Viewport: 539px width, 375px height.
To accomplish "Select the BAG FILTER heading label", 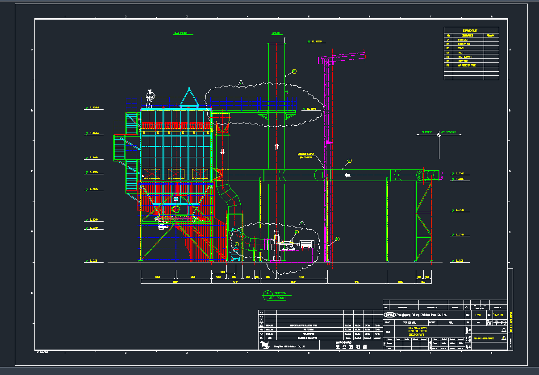I will pyautogui.click(x=181, y=33).
